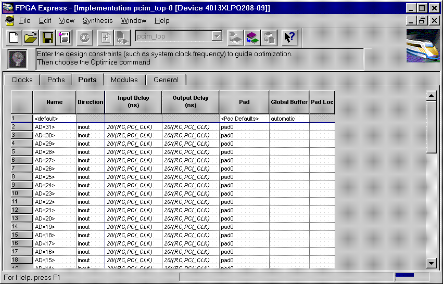Click the vertical scrollbar thumb
The width and height of the screenshot is (443, 284).
(x=431, y=127)
